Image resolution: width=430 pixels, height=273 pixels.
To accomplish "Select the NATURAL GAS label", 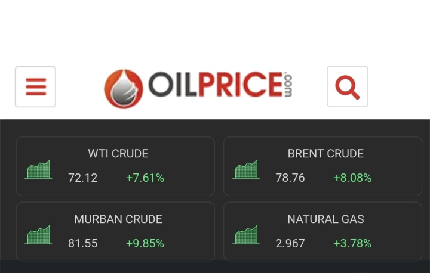I will pos(325,219).
